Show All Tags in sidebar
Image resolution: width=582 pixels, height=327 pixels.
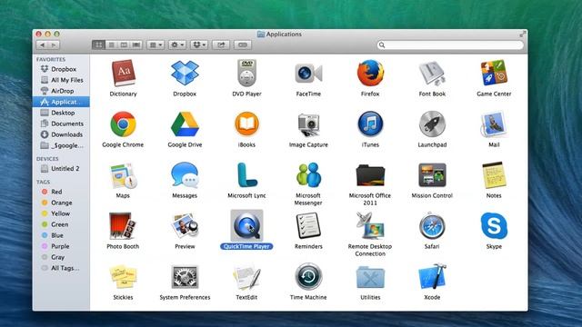coord(61,268)
